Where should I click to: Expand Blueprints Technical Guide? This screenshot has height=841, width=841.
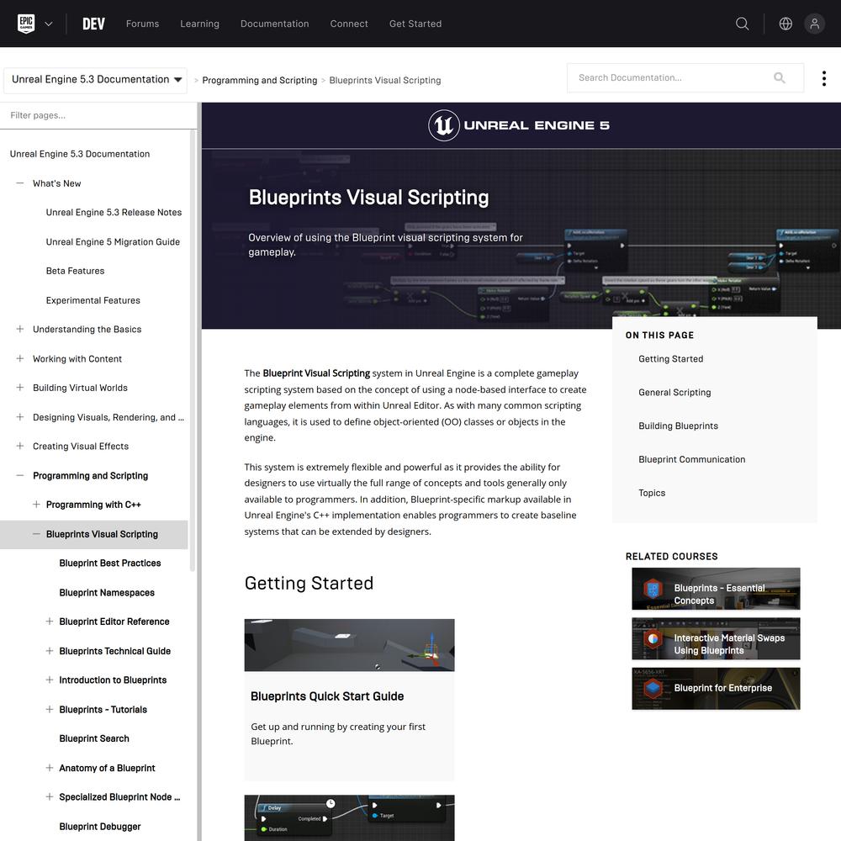[50, 651]
